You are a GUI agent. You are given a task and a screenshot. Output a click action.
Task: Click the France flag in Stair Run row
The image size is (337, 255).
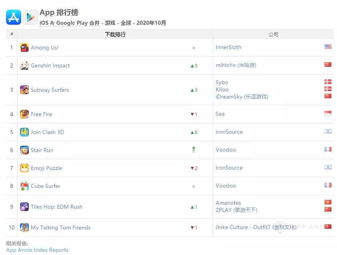[x=328, y=149]
